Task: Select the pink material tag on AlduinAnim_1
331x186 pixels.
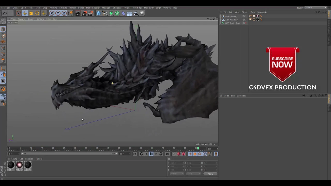Action: 257,16
